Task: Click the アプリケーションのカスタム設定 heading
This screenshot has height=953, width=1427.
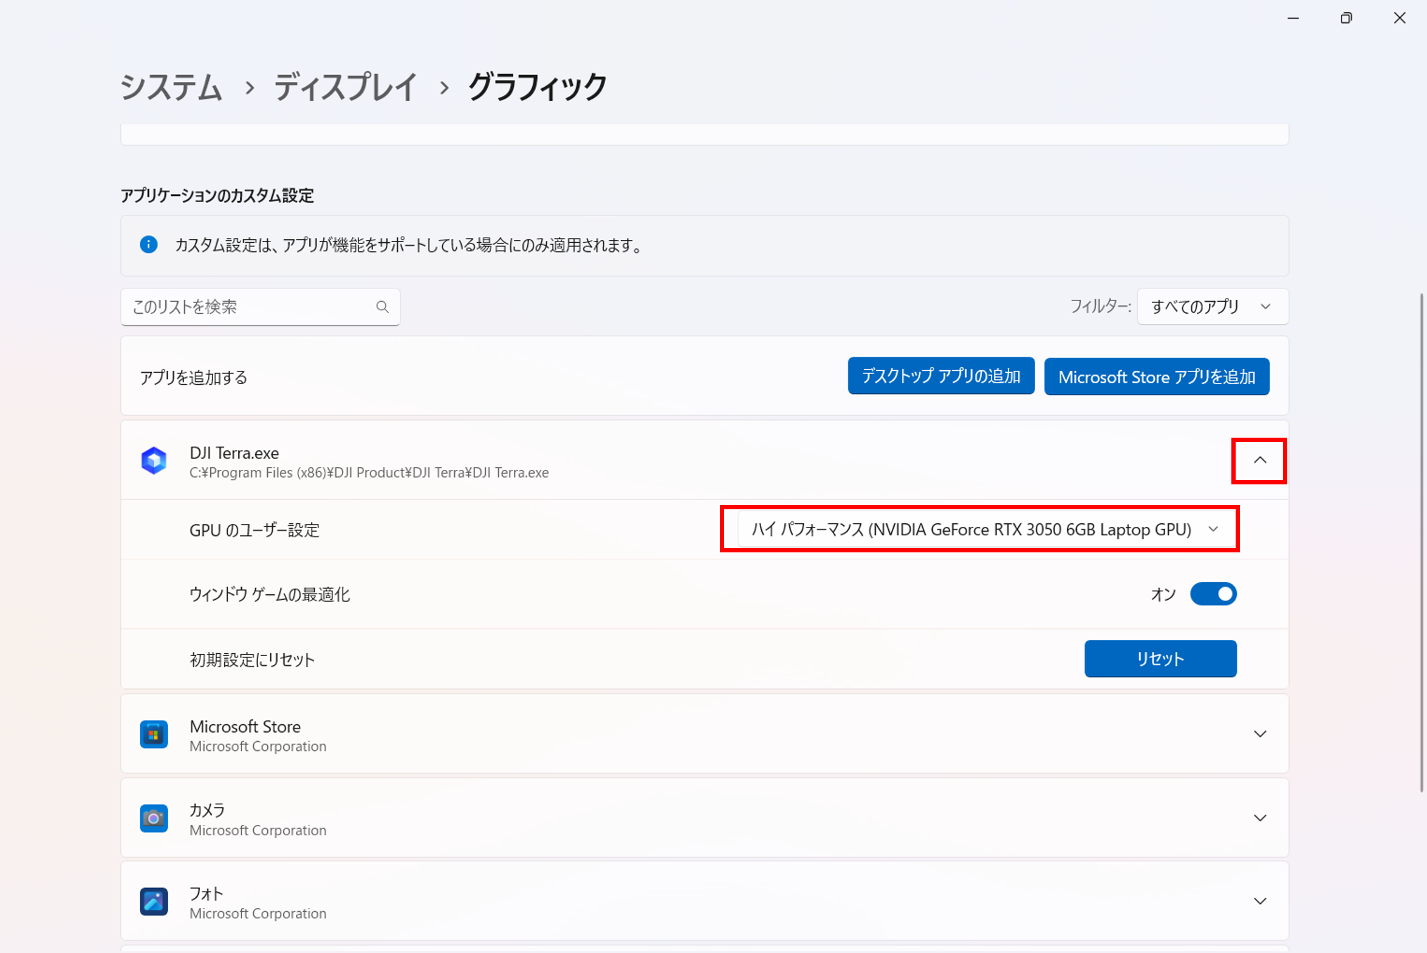Action: pyautogui.click(x=216, y=195)
